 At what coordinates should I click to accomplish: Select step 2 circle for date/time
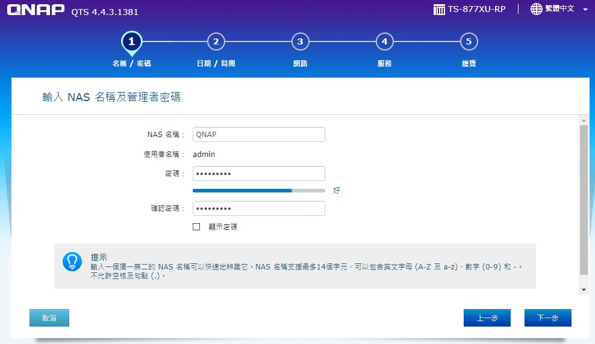pyautogui.click(x=216, y=41)
